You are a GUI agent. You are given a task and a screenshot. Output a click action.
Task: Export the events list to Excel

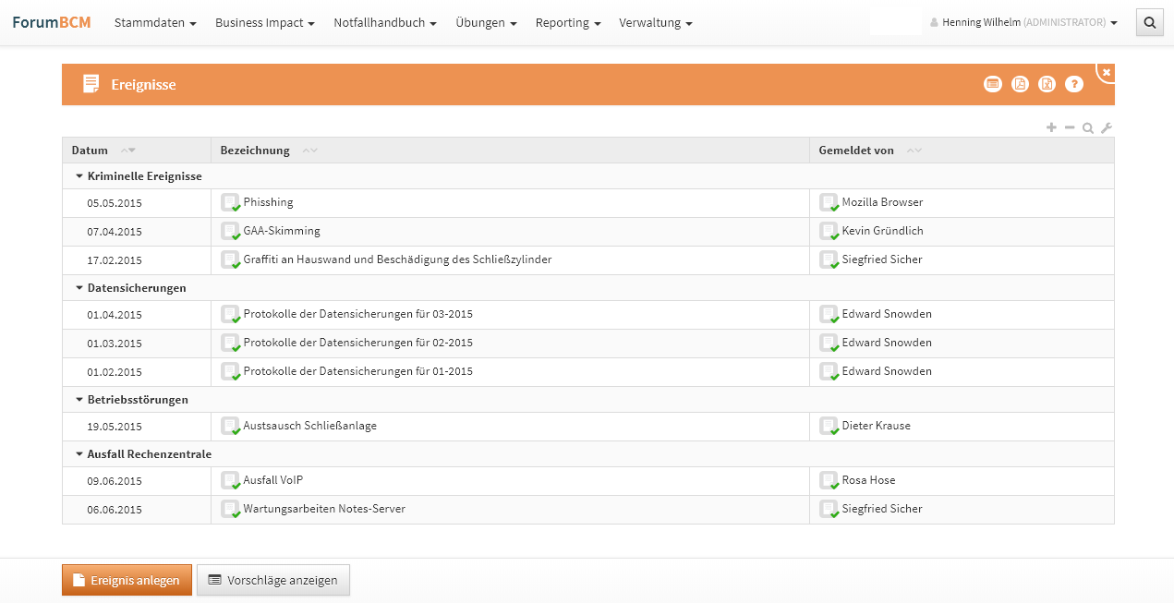pyautogui.click(x=1047, y=84)
